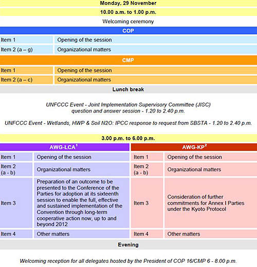Click CMP Item 2 (a – c) cell
Viewport: 257px width, 267px height.
tap(26, 80)
